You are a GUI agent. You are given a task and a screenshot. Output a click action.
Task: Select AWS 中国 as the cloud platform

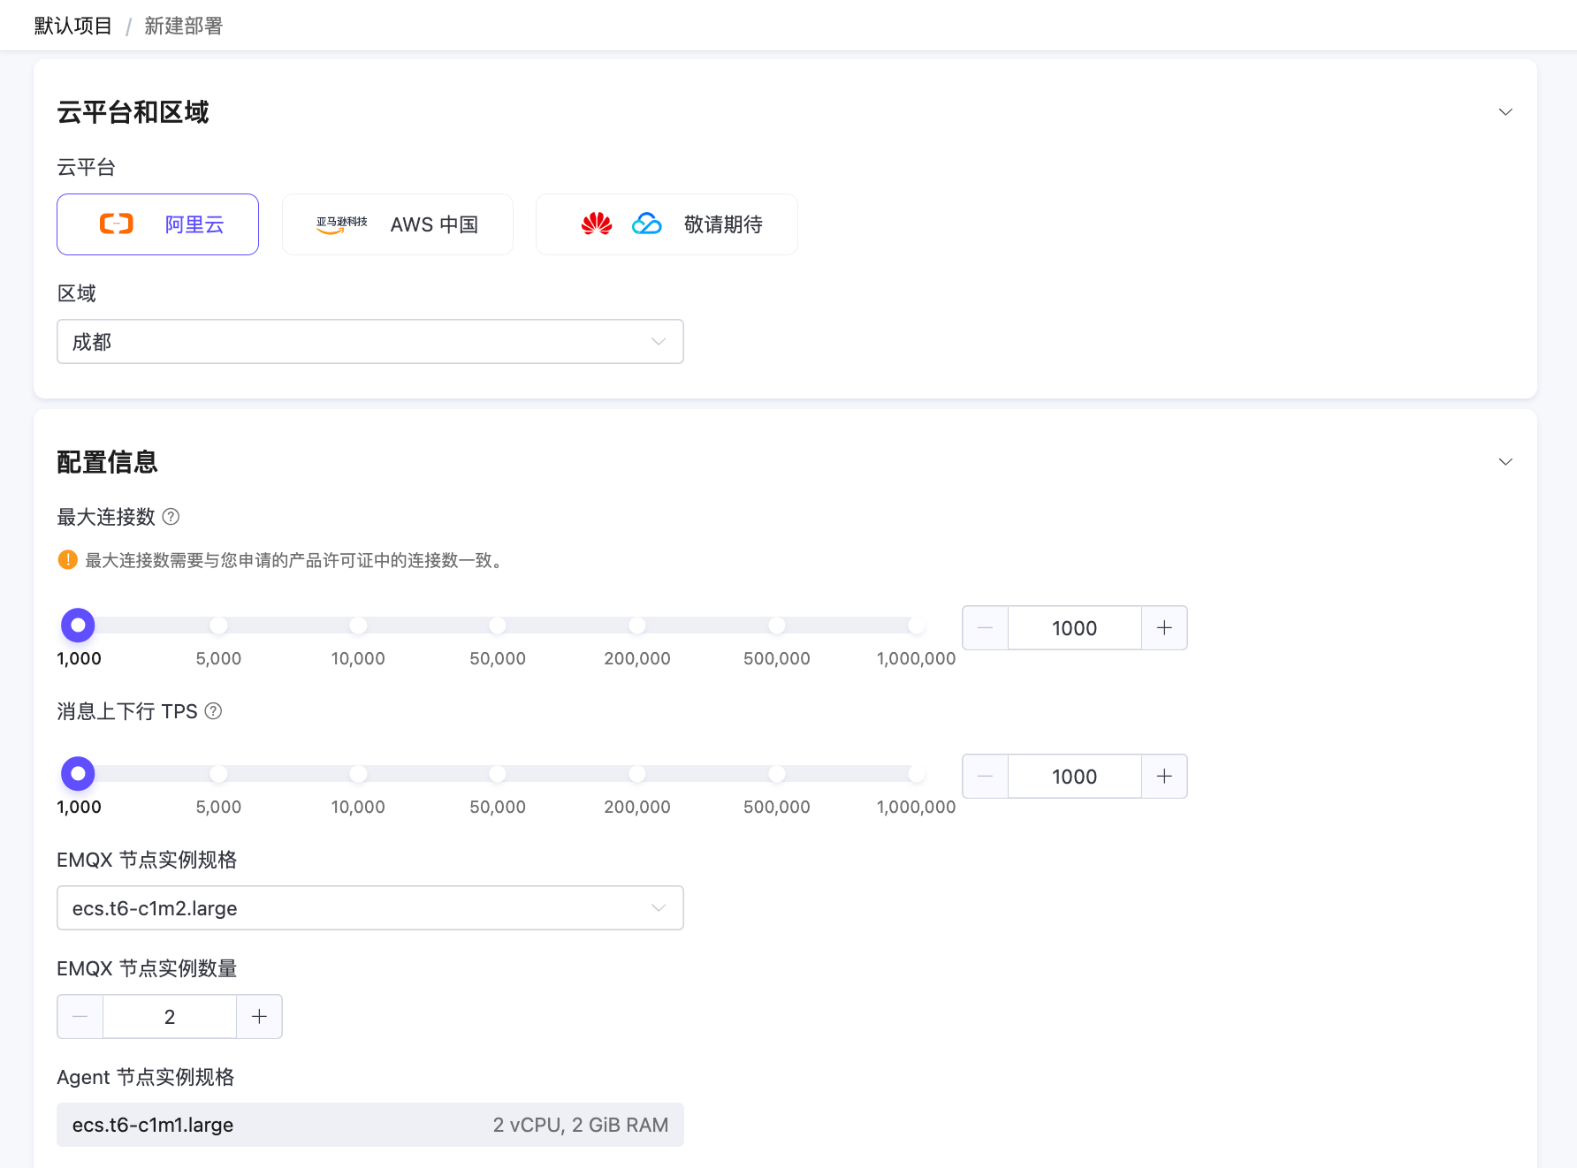tap(397, 224)
